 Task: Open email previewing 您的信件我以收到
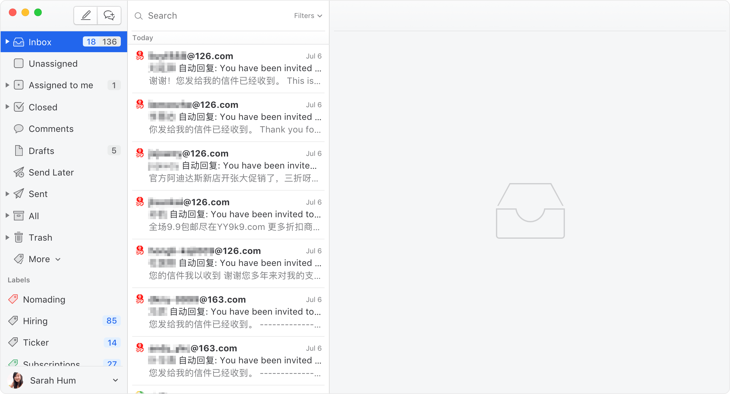point(228,263)
